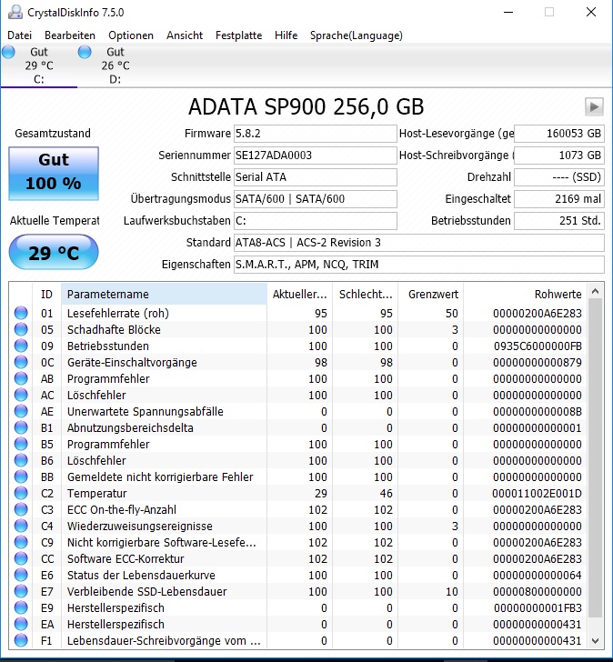
Task: Click the Betriebsstunden value 251 Std.
Action: point(559,221)
